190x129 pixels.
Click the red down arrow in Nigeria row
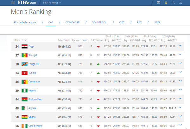coord(98,91)
